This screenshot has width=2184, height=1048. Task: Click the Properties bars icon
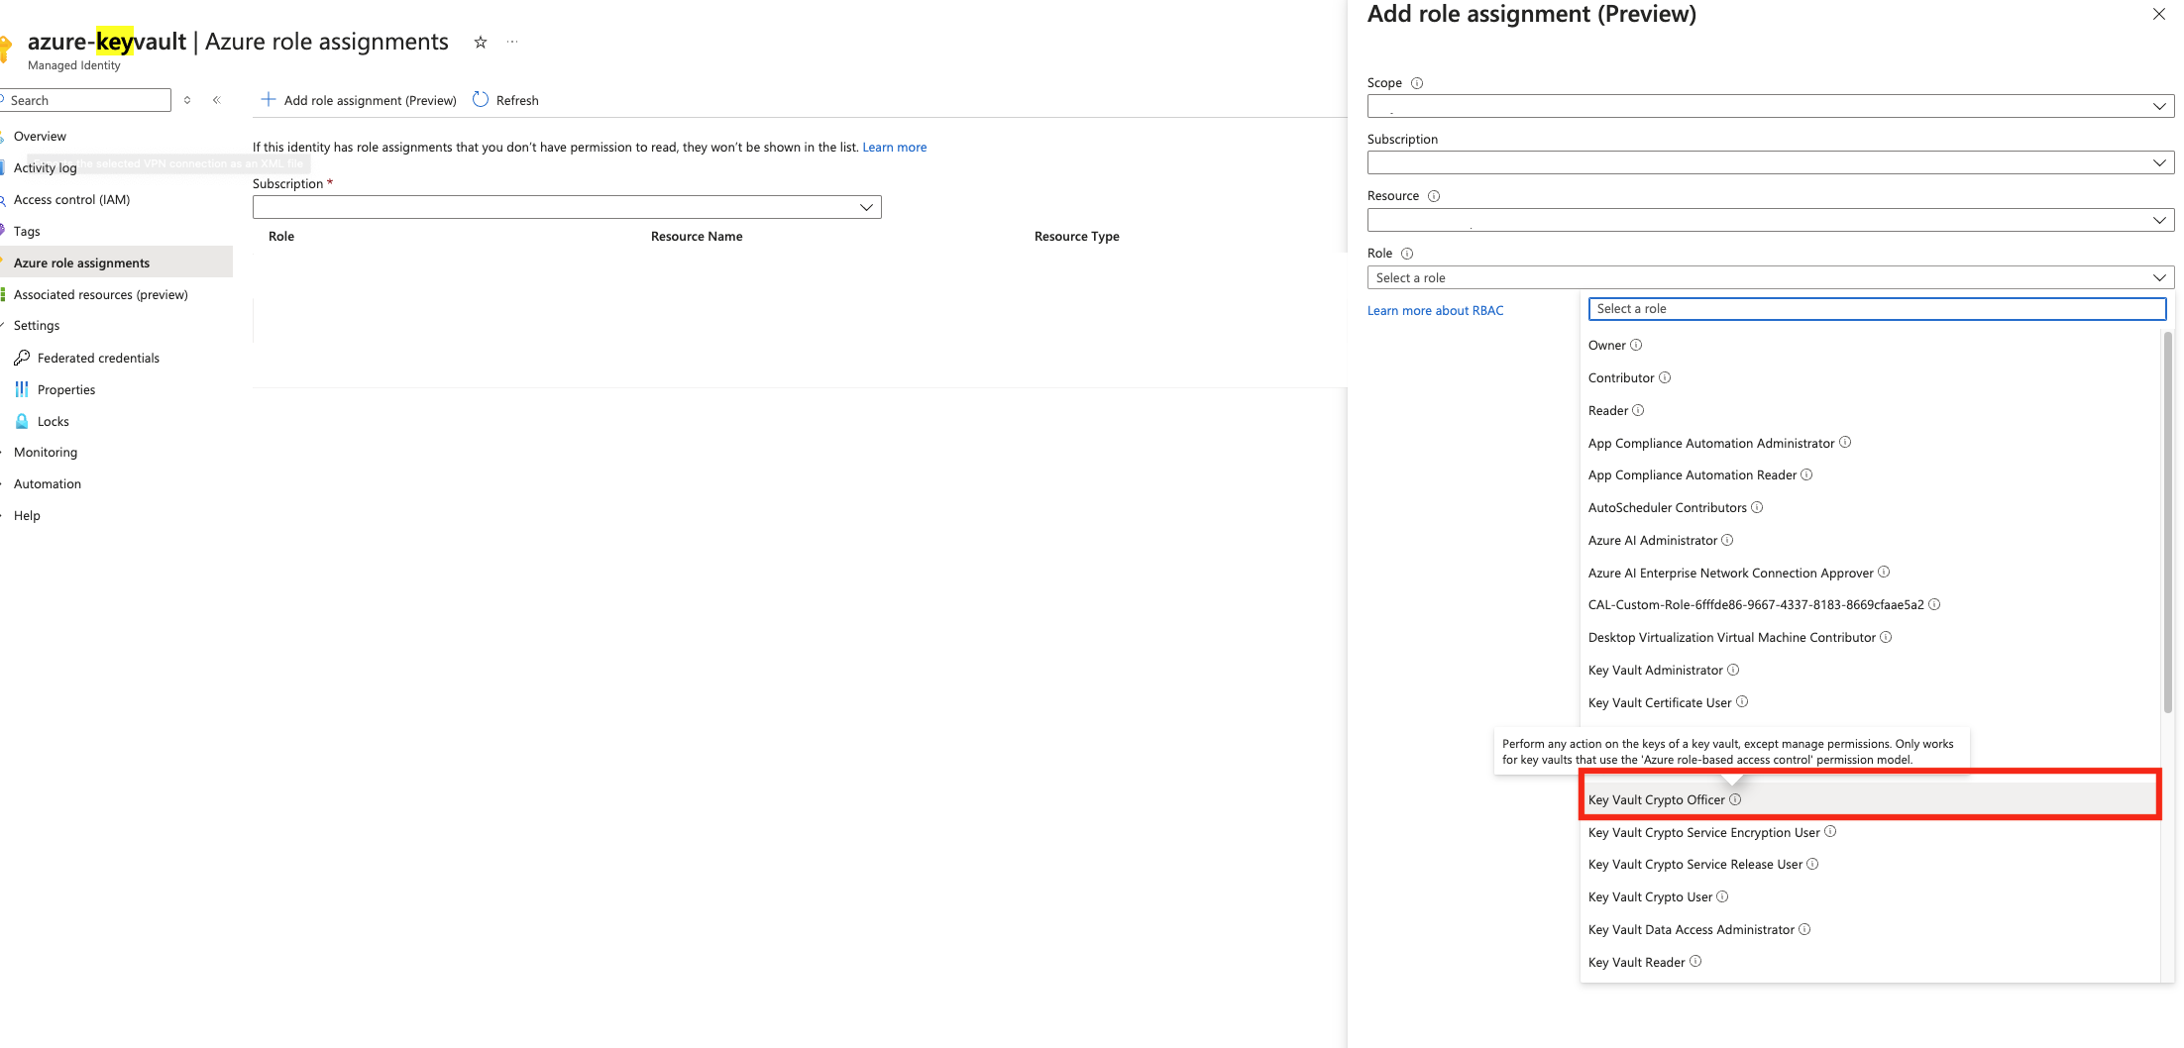pos(22,389)
